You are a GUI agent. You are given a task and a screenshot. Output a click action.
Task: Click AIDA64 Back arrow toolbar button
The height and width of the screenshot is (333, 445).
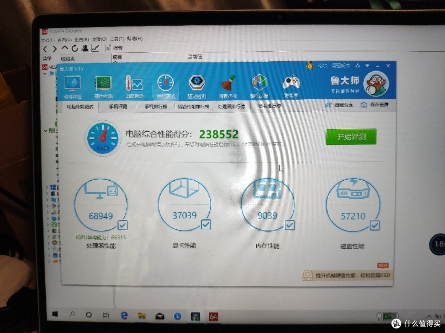tap(45, 49)
